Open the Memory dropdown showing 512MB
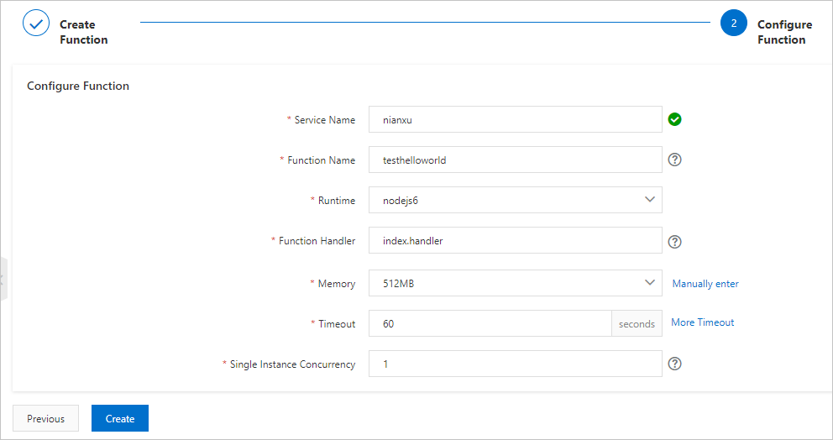This screenshot has height=440, width=833. (x=515, y=283)
